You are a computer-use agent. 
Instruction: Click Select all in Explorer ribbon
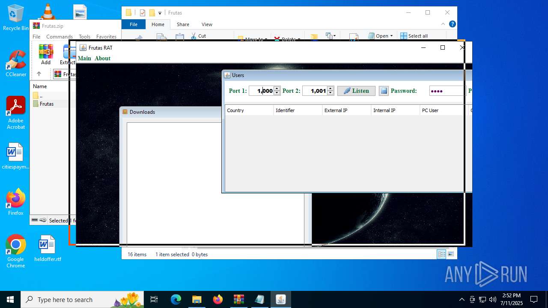point(414,36)
